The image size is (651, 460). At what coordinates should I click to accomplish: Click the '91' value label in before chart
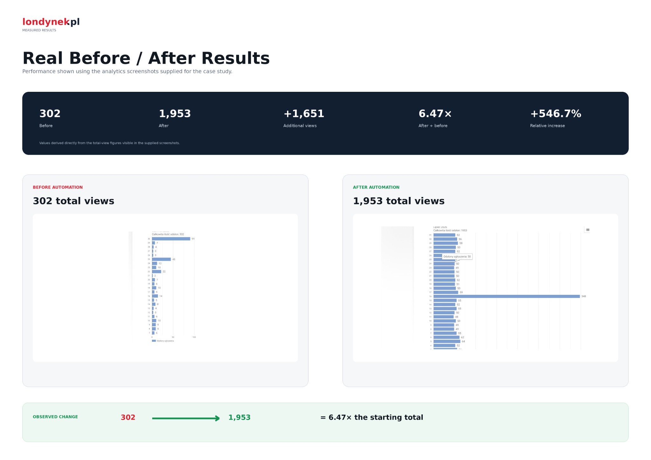click(193, 239)
